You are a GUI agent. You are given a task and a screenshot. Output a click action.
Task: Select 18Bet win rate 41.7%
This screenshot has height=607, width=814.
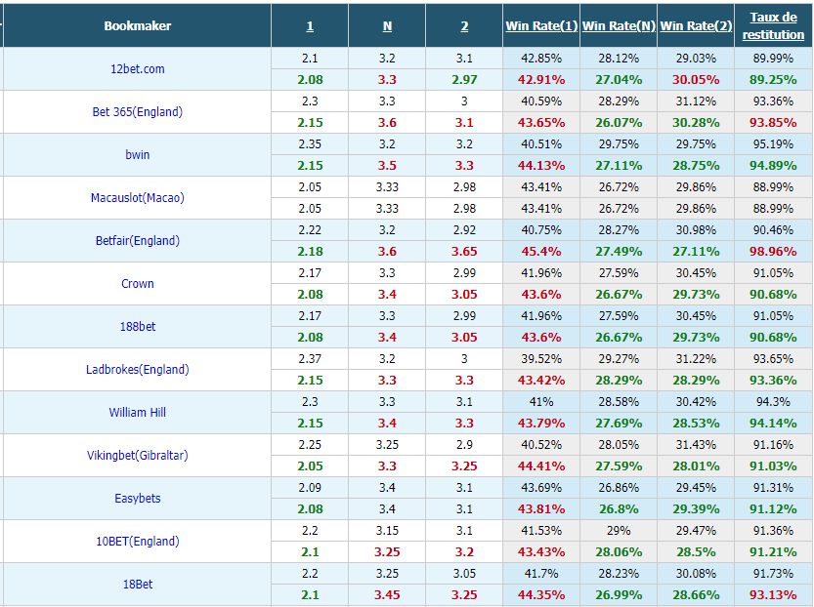tap(541, 575)
